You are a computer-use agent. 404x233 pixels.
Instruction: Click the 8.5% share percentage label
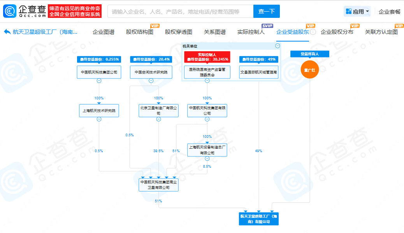(x=207, y=167)
